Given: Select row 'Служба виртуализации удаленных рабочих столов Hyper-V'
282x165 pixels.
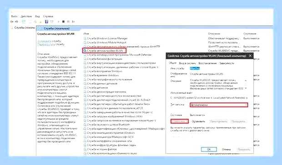Looking at the screenshot, I should (x=121, y=67).
